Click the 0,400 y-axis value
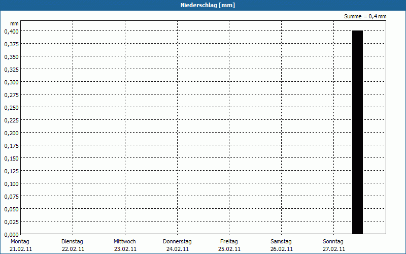 pyautogui.click(x=12, y=31)
